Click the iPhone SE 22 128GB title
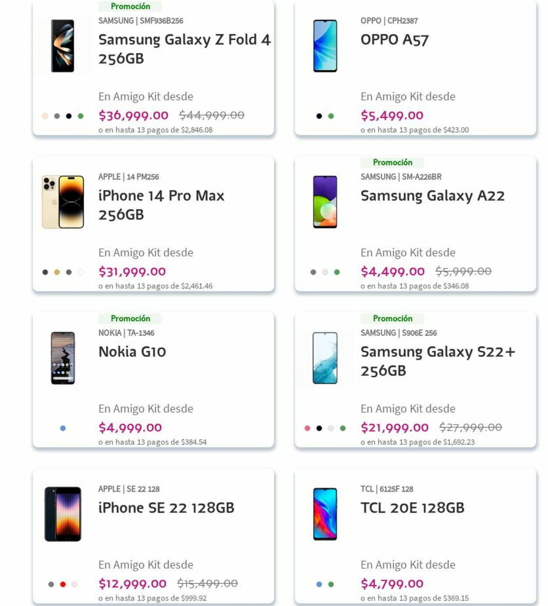 166,508
